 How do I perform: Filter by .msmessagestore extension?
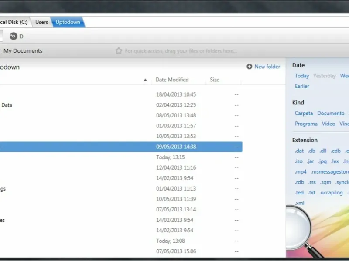coord(330,172)
